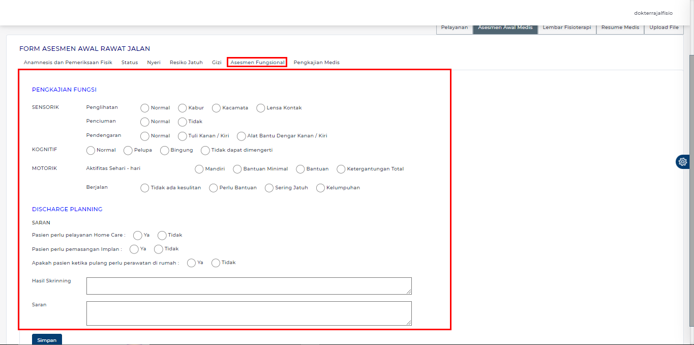Screen dimensions: 694x345
Task: Click the Upload File tab button
Action: coord(663,27)
